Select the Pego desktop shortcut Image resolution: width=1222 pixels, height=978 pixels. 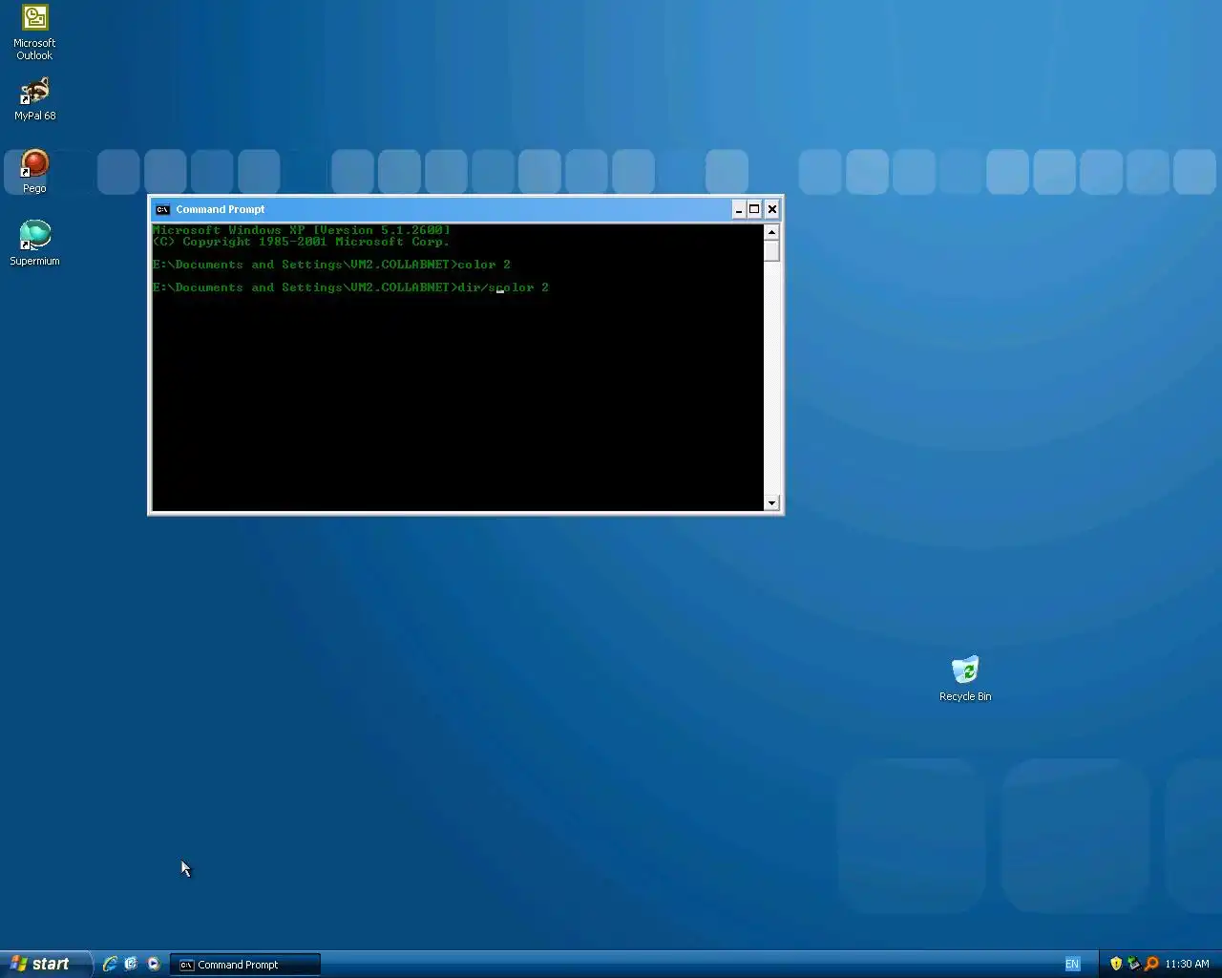pos(34,172)
